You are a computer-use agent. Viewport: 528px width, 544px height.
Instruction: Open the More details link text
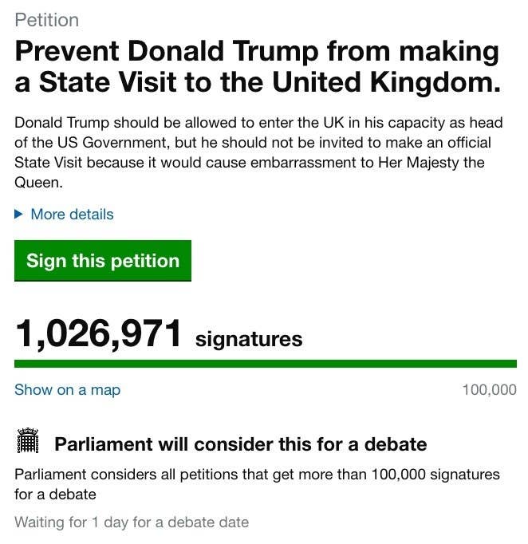(72, 215)
